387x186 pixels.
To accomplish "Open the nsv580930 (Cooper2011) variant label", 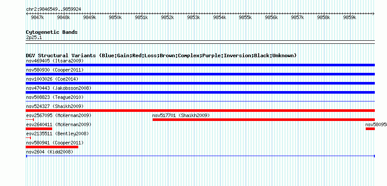I will [x=55, y=70].
